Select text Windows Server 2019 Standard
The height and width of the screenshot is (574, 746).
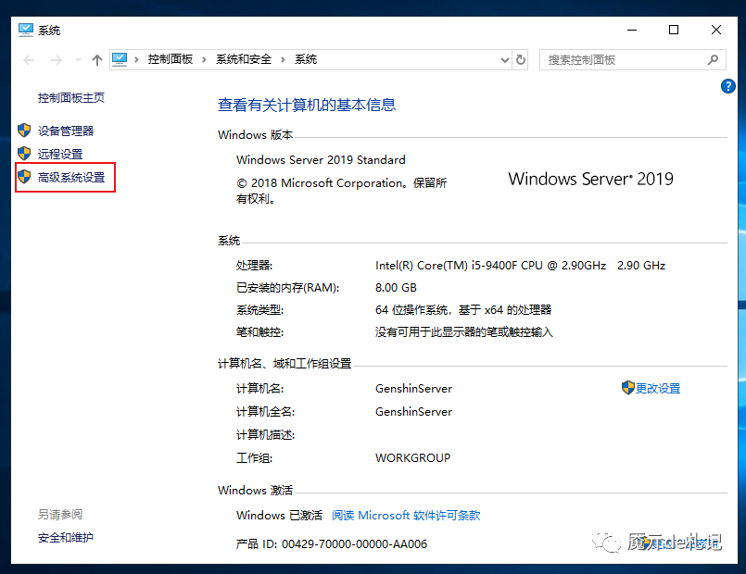[321, 159]
